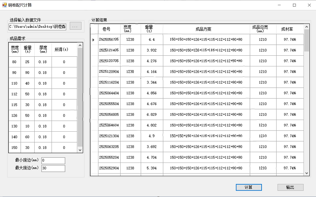Maximize the 钢卷配尺计算 window
The width and height of the screenshot is (316, 197).
tap(294, 5)
